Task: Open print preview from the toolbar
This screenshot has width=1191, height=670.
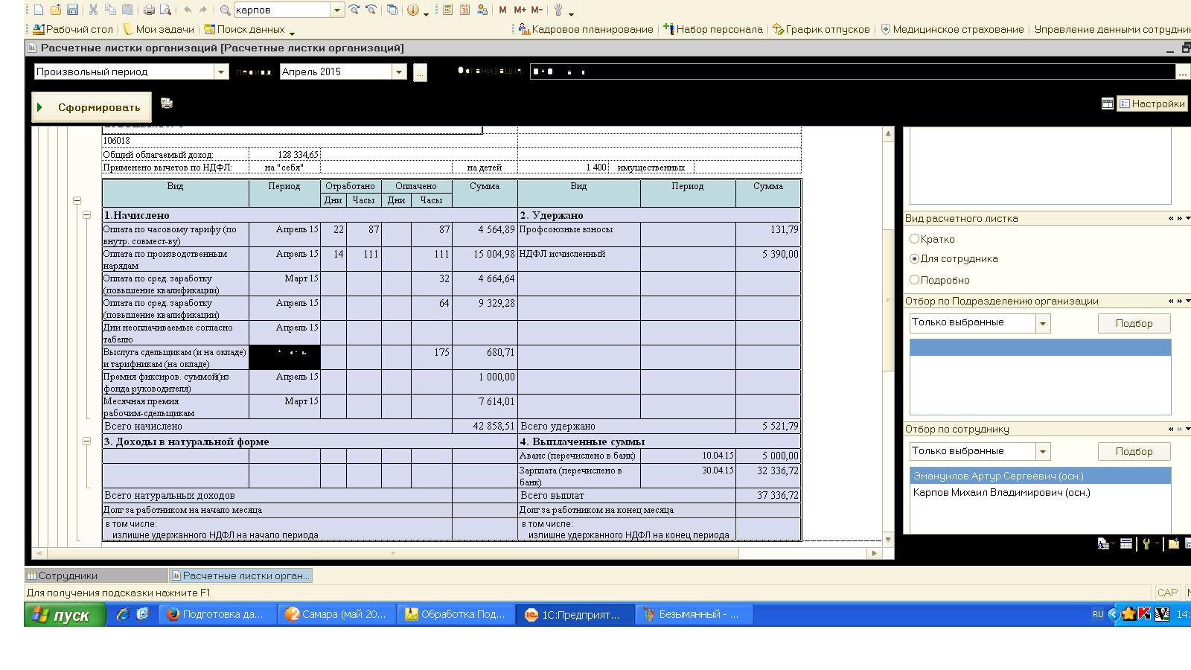Action: [x=165, y=10]
